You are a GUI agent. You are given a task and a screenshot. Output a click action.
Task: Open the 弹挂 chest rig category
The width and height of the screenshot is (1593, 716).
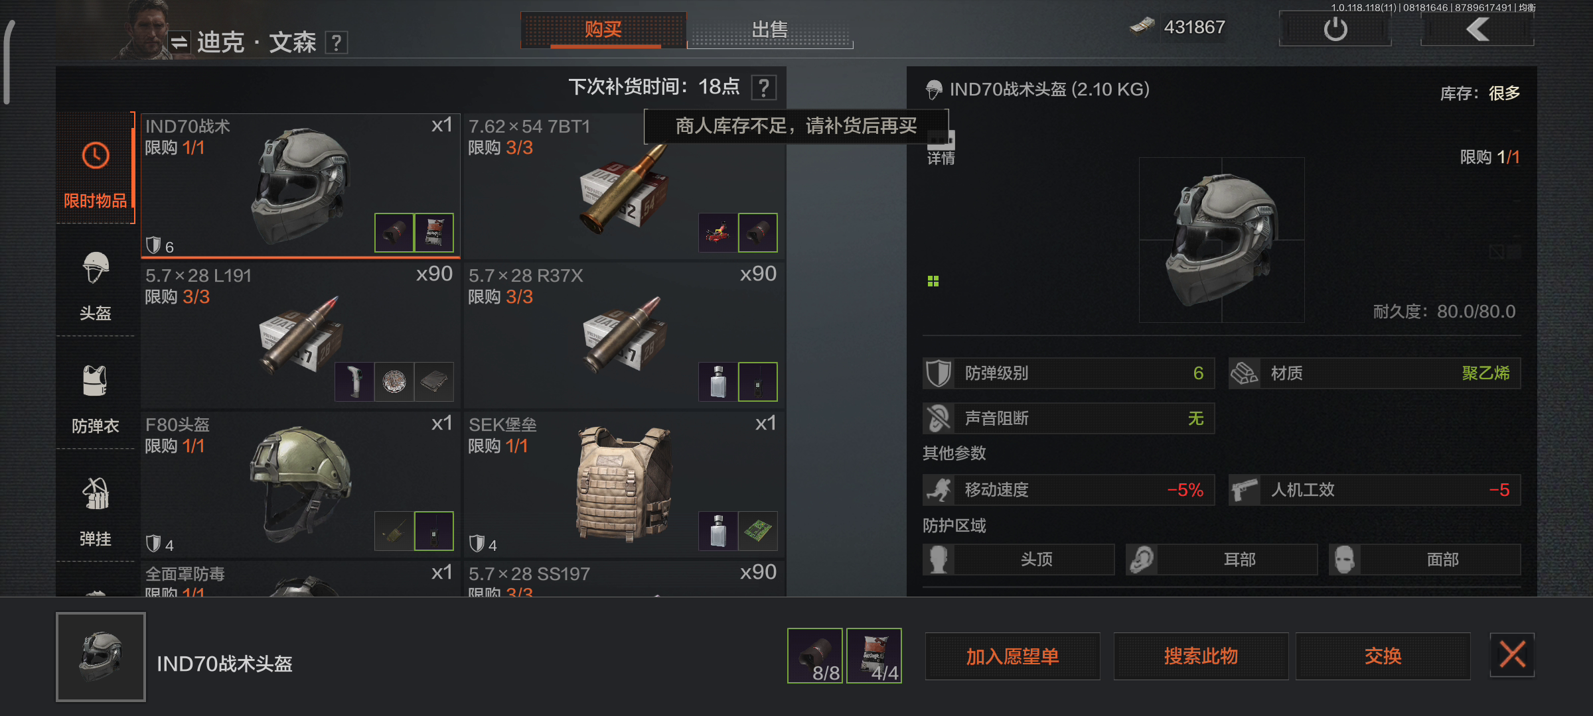96,510
